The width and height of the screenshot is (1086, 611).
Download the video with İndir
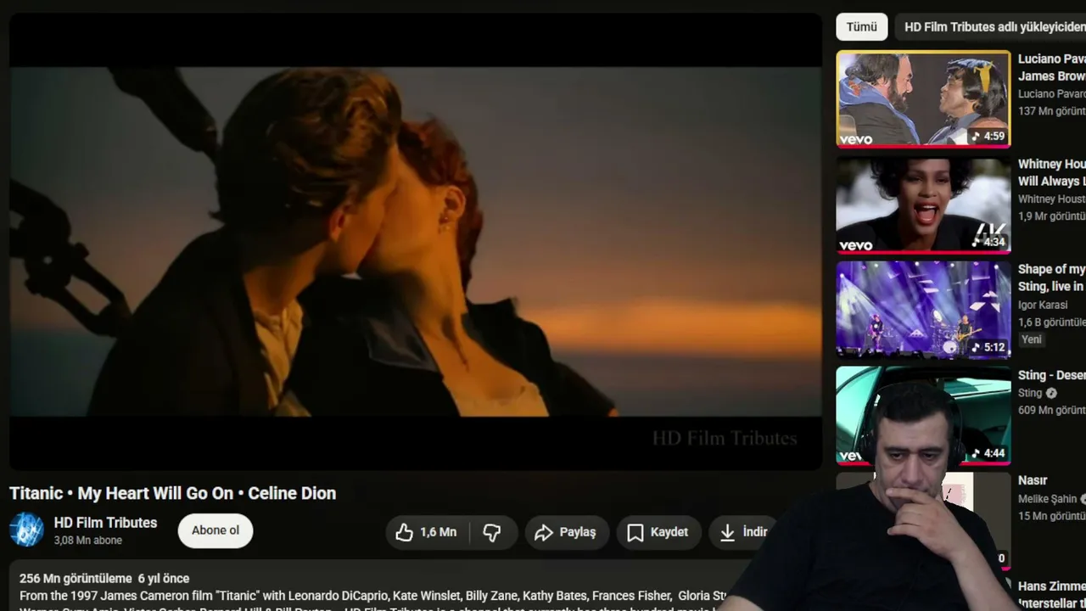click(x=742, y=532)
